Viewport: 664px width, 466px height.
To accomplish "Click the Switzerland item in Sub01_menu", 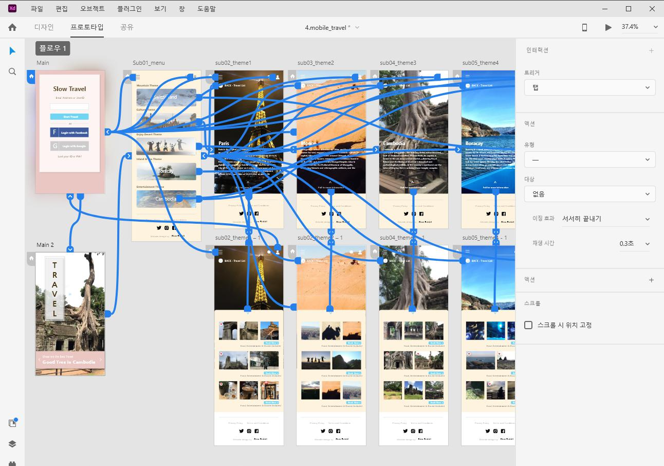I will point(166,97).
